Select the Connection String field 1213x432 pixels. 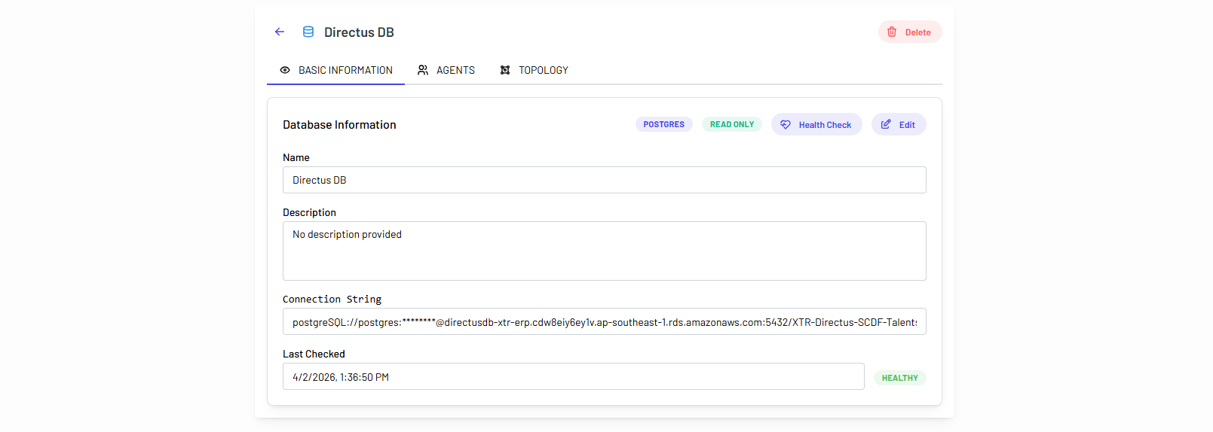605,321
